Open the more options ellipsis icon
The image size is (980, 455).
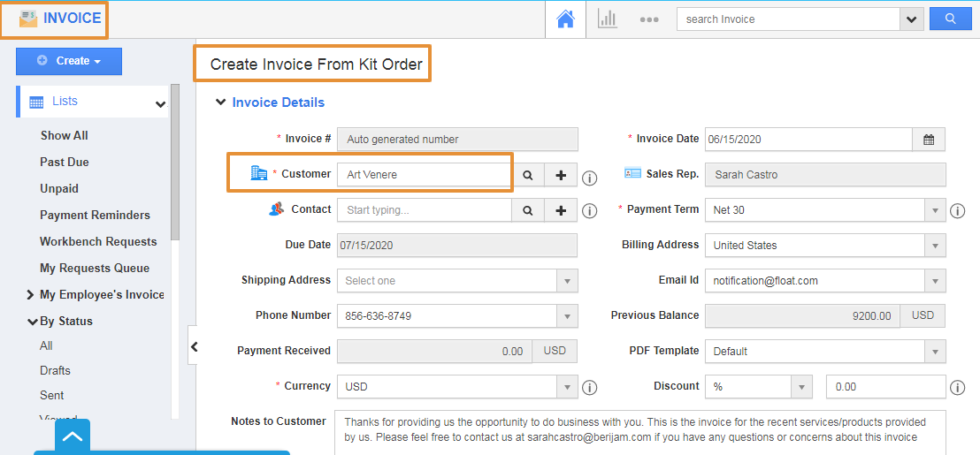pyautogui.click(x=649, y=19)
